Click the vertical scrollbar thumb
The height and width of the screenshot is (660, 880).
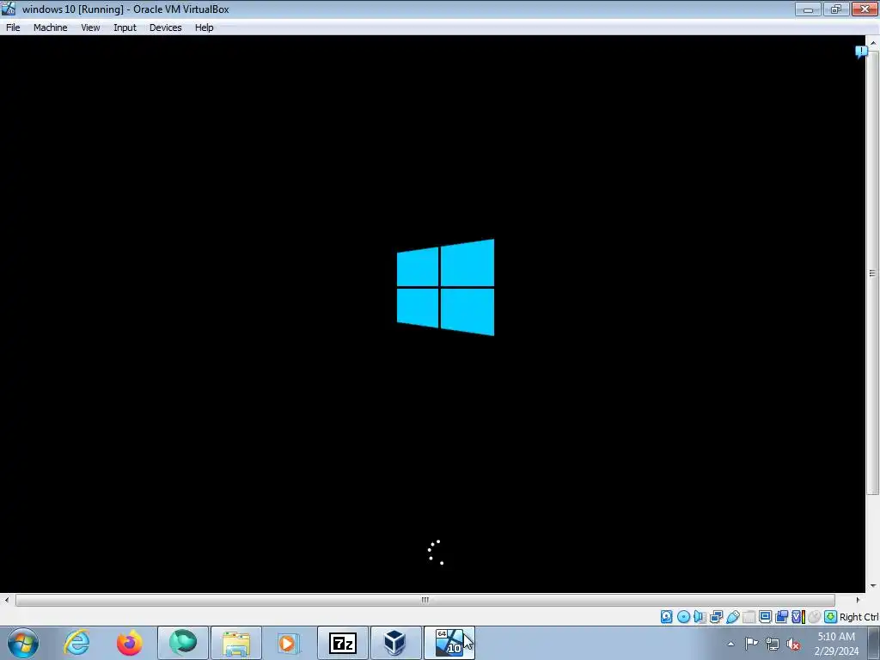873,272
